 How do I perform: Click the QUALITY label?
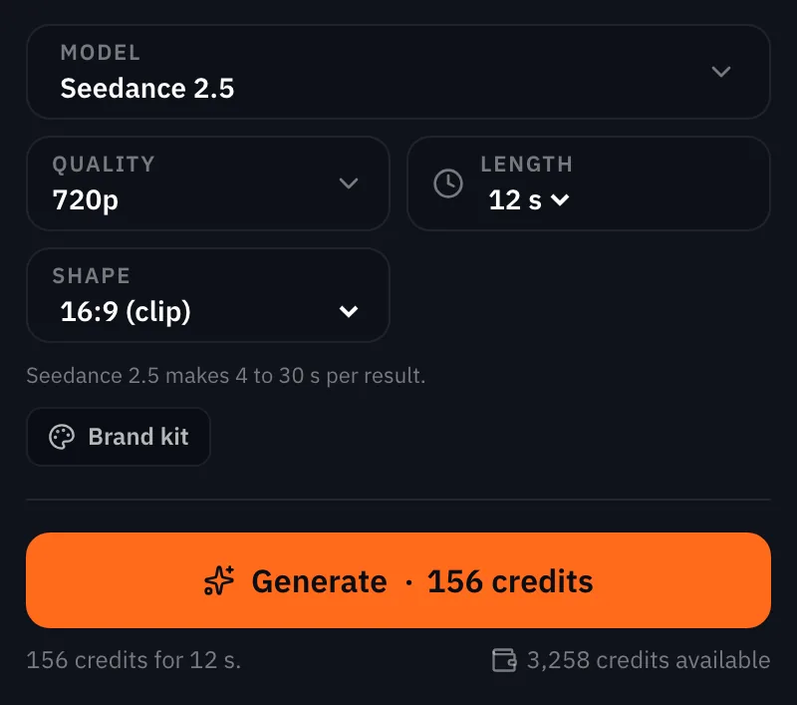104,165
